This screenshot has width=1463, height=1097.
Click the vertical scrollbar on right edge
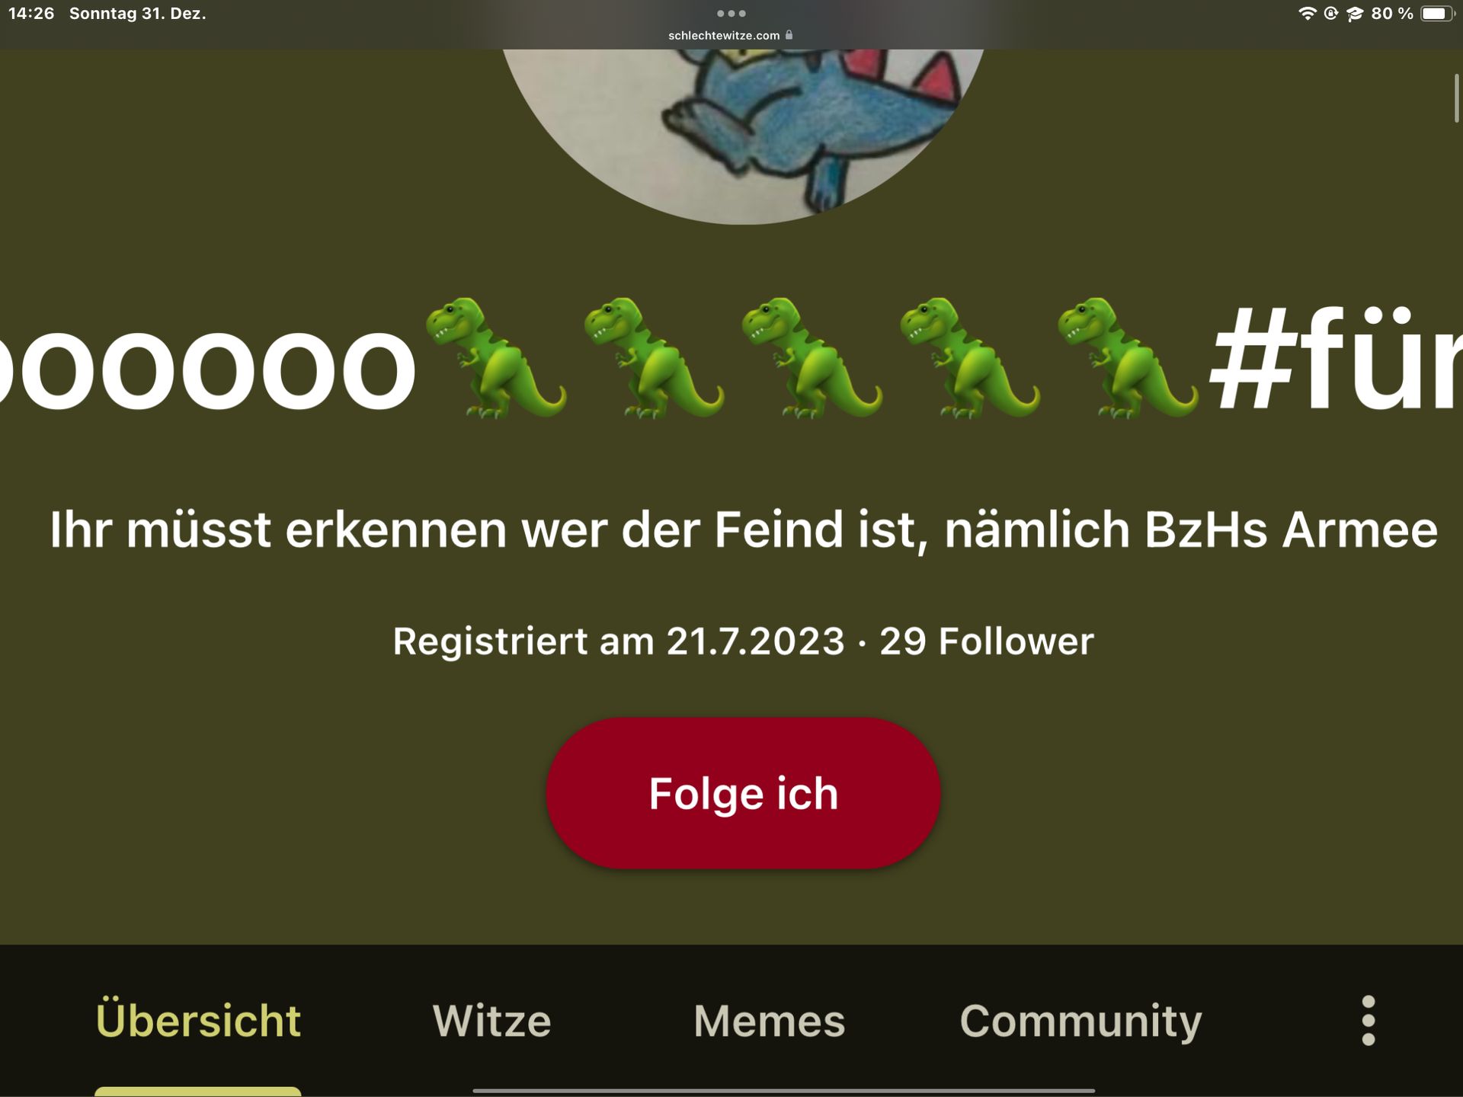pos(1456,98)
